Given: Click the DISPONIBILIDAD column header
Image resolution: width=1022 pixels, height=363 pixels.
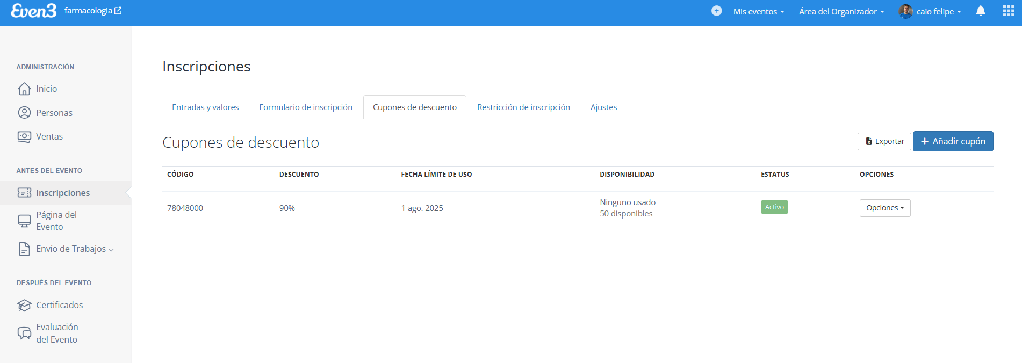Looking at the screenshot, I should coord(627,174).
